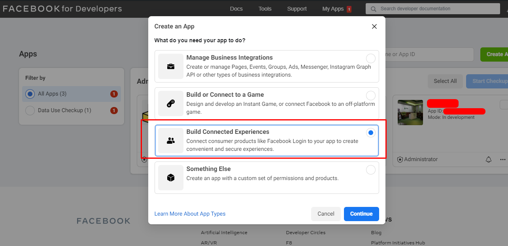Click the search magnifier icon in the top bar
Screen dimensions: 508x246
tap(373, 9)
